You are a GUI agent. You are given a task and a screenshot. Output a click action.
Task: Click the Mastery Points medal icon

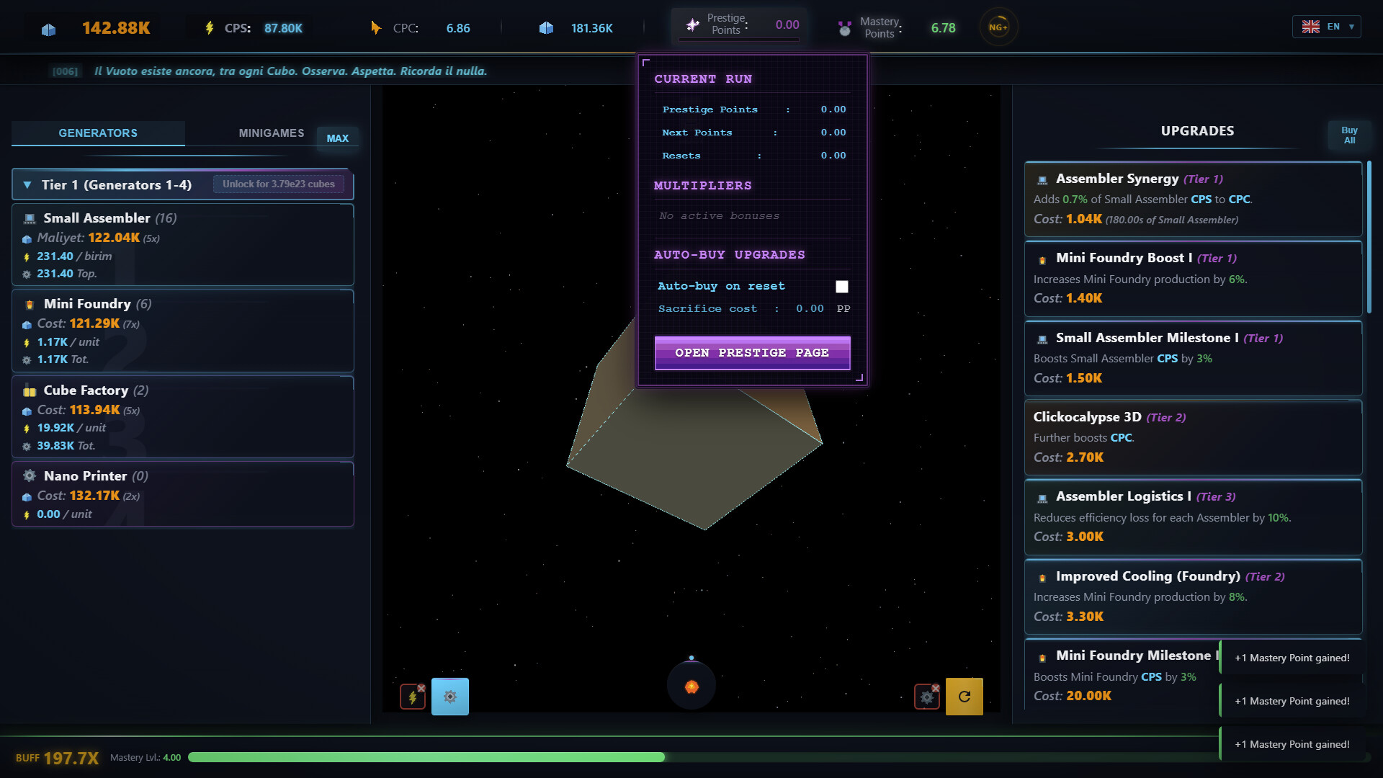click(843, 27)
